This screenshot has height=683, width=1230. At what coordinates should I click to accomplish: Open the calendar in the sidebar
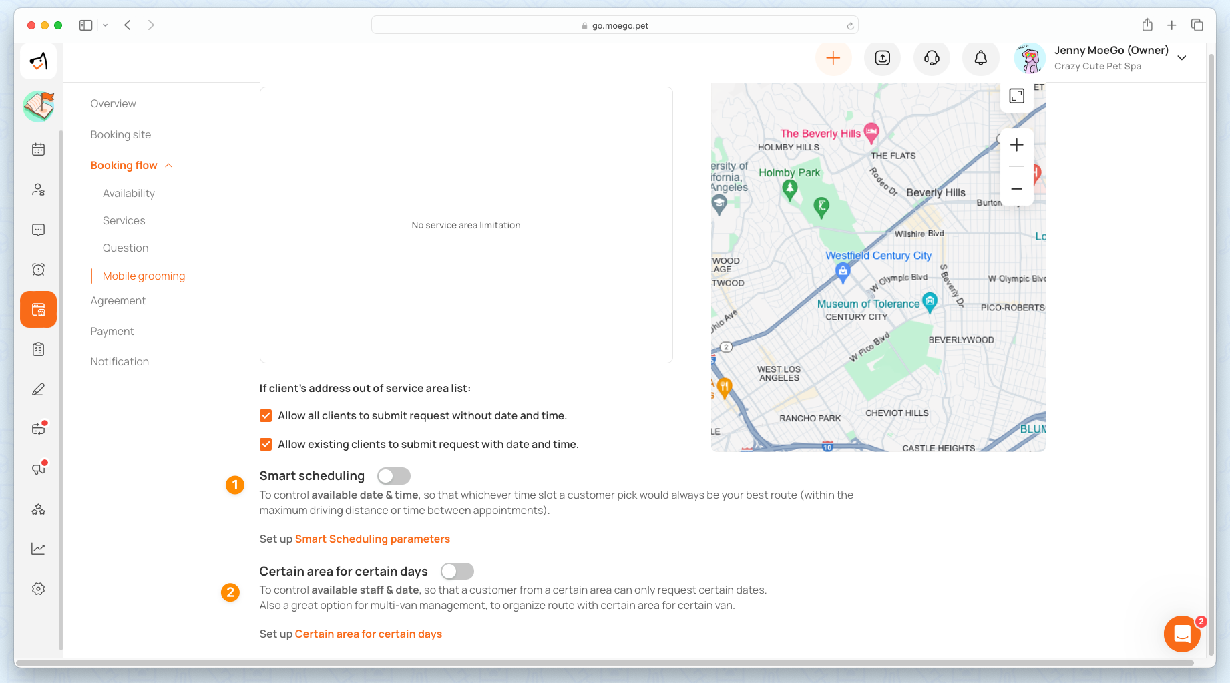click(39, 150)
